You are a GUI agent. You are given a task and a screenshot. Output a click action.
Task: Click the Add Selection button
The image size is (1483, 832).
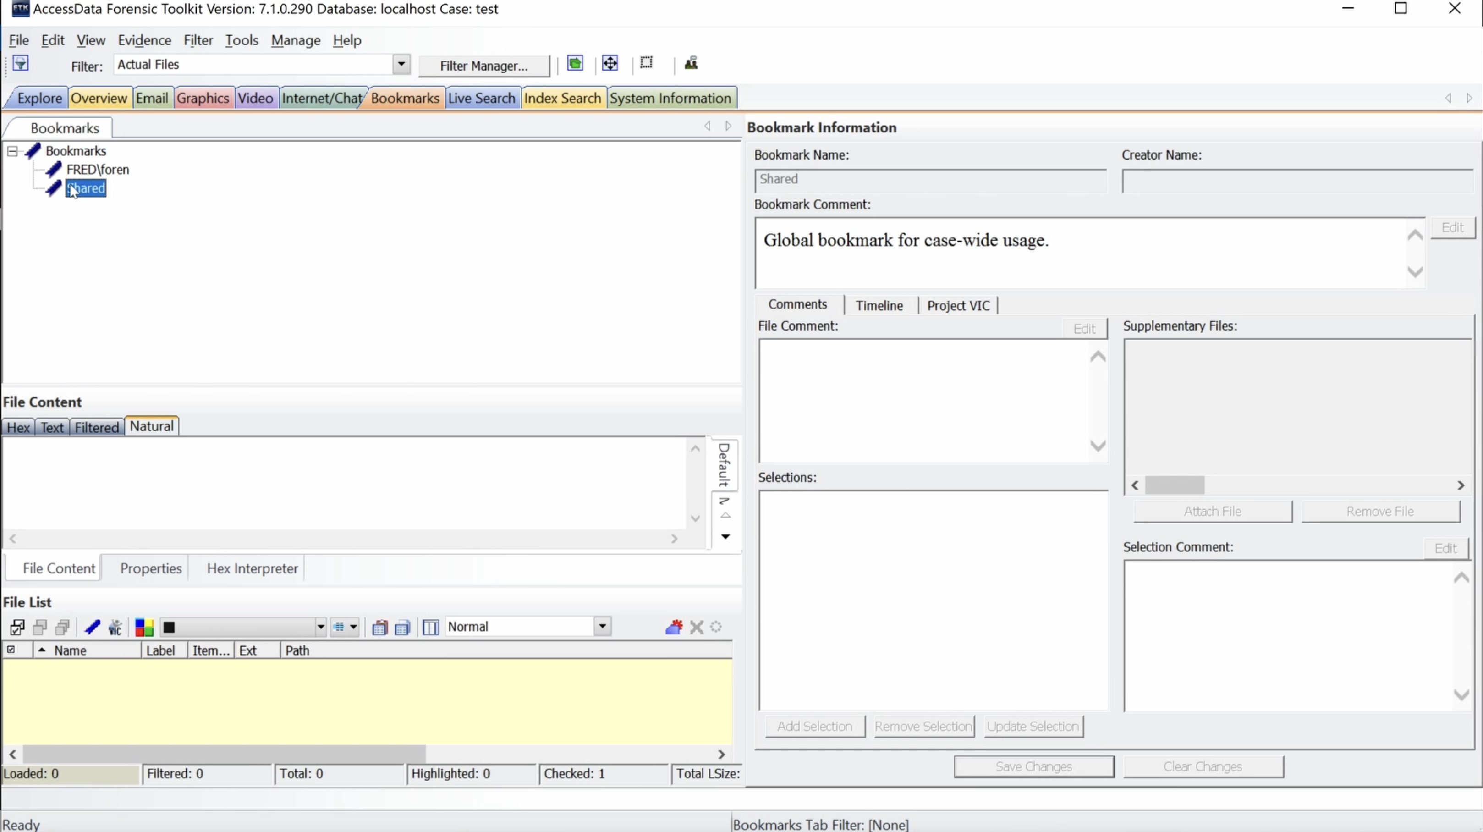point(815,727)
